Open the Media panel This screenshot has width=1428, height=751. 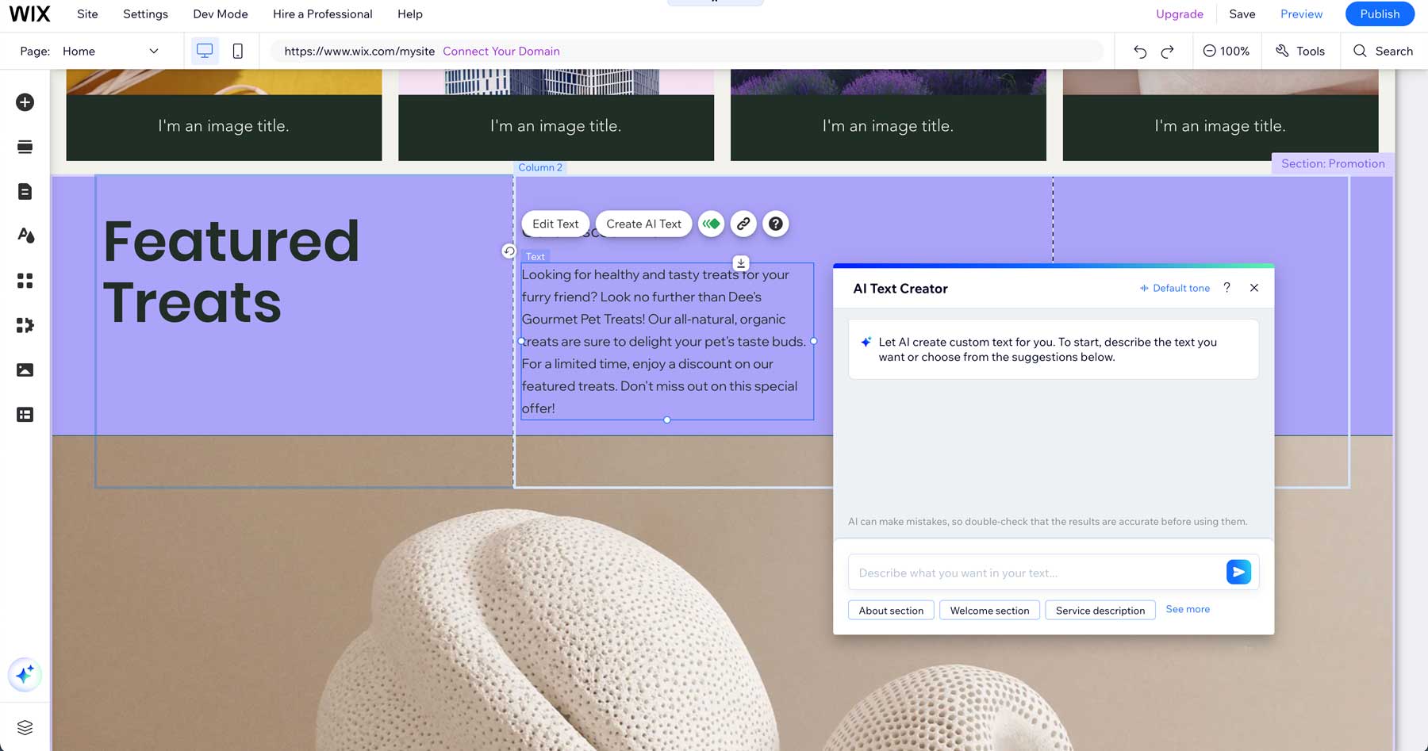tap(25, 370)
